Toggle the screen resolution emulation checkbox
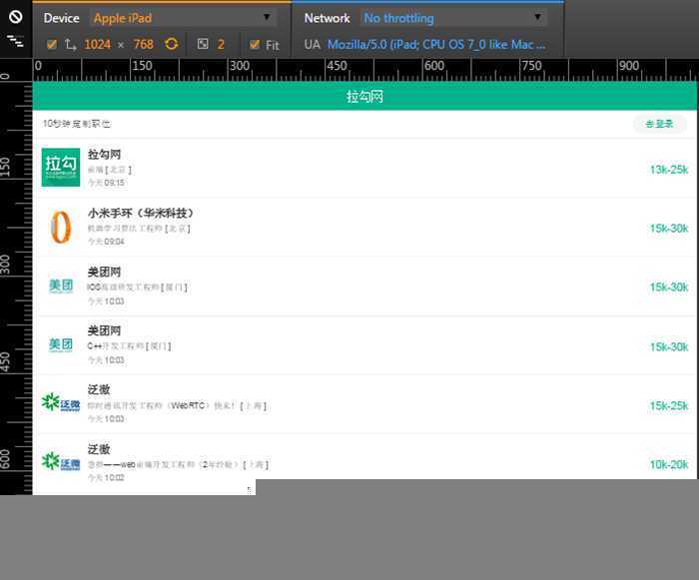This screenshot has height=580, width=699. pos(51,44)
